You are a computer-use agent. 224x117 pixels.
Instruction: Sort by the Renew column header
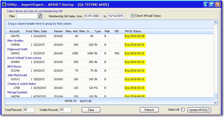[x=57, y=31]
